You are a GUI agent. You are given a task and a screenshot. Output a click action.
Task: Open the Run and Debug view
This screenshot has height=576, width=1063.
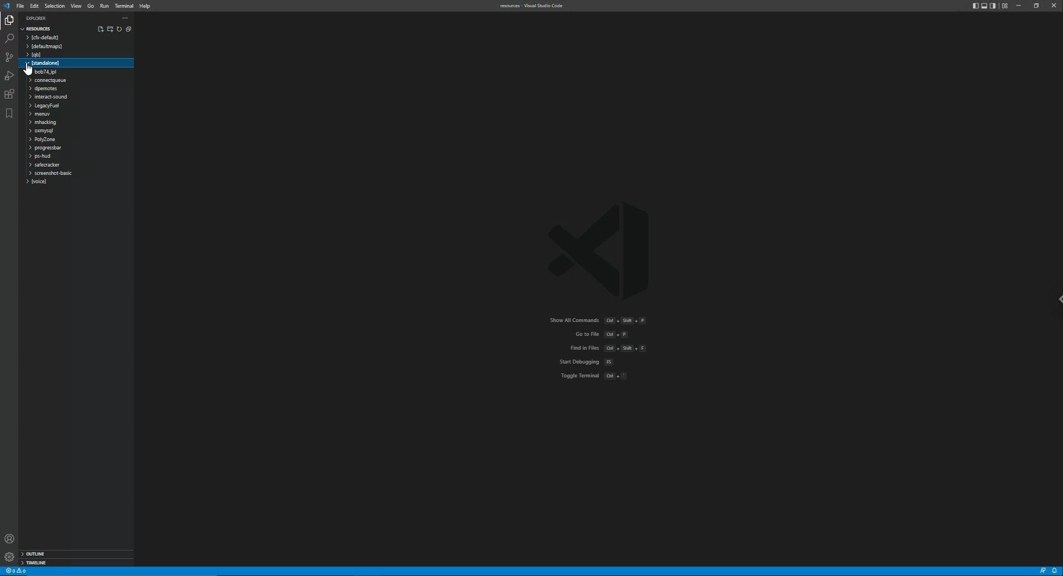[9, 76]
